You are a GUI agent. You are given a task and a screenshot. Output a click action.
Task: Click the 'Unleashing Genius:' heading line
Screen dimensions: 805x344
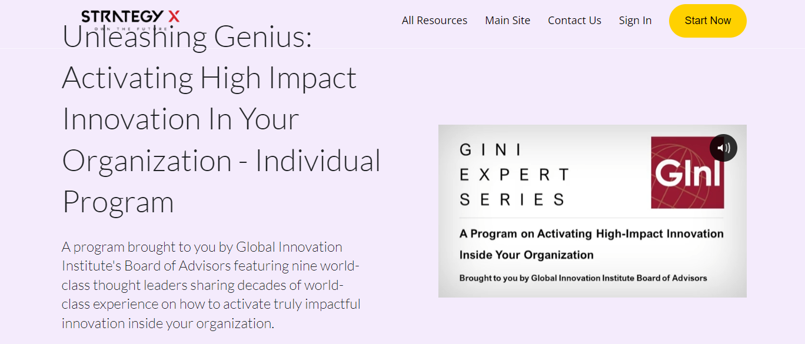click(187, 37)
